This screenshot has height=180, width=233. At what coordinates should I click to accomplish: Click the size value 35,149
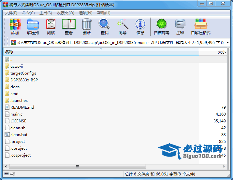pyautogui.click(x=220, y=121)
